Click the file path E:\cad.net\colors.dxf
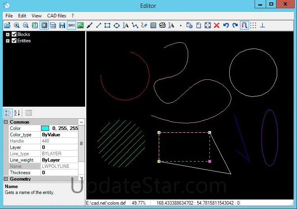 106,203
